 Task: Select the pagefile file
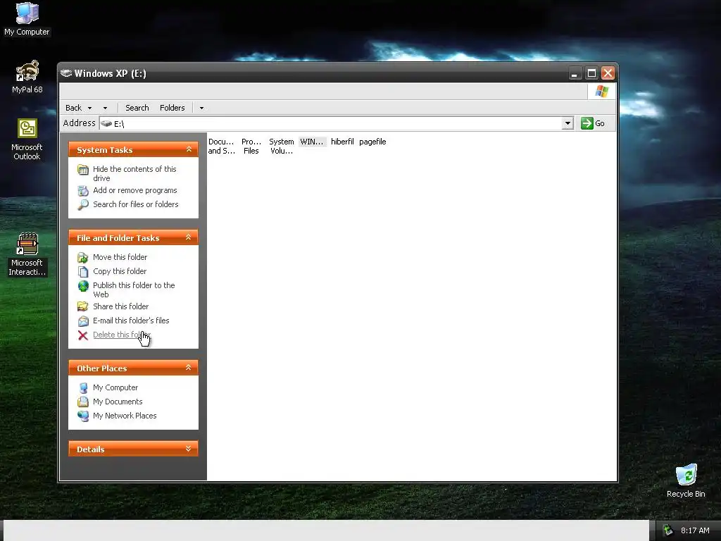click(x=372, y=142)
